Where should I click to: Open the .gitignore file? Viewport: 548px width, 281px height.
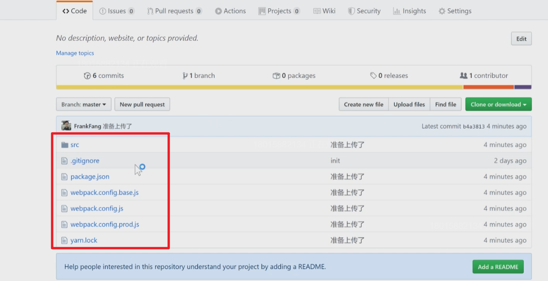click(x=85, y=161)
